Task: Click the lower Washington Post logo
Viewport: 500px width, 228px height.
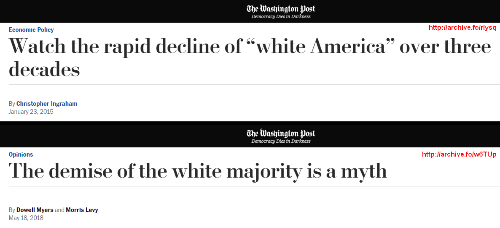Action: pyautogui.click(x=281, y=133)
